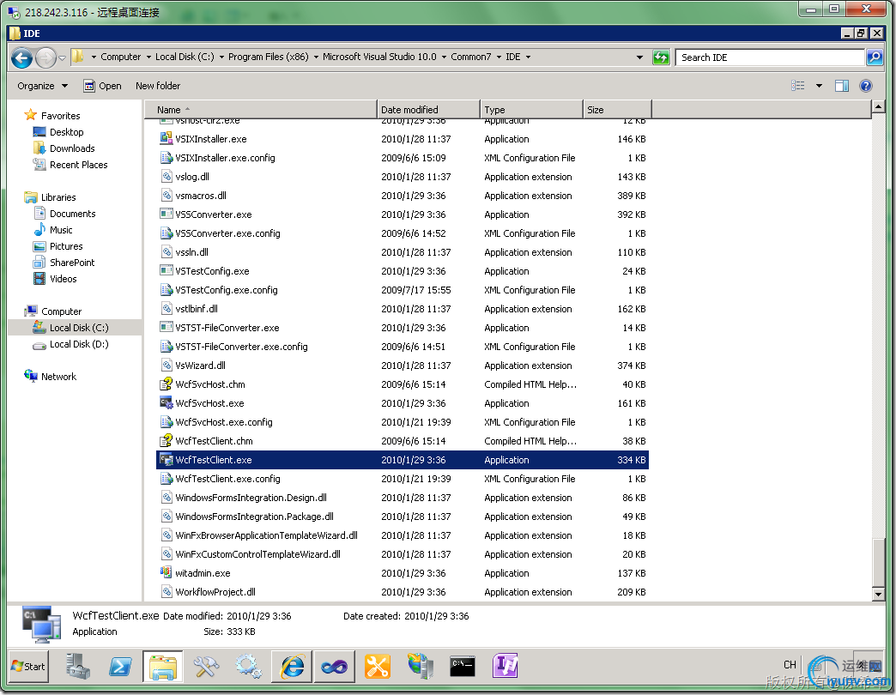Select the VSSConverter.exe file icon
This screenshot has width=896, height=695.
point(166,214)
